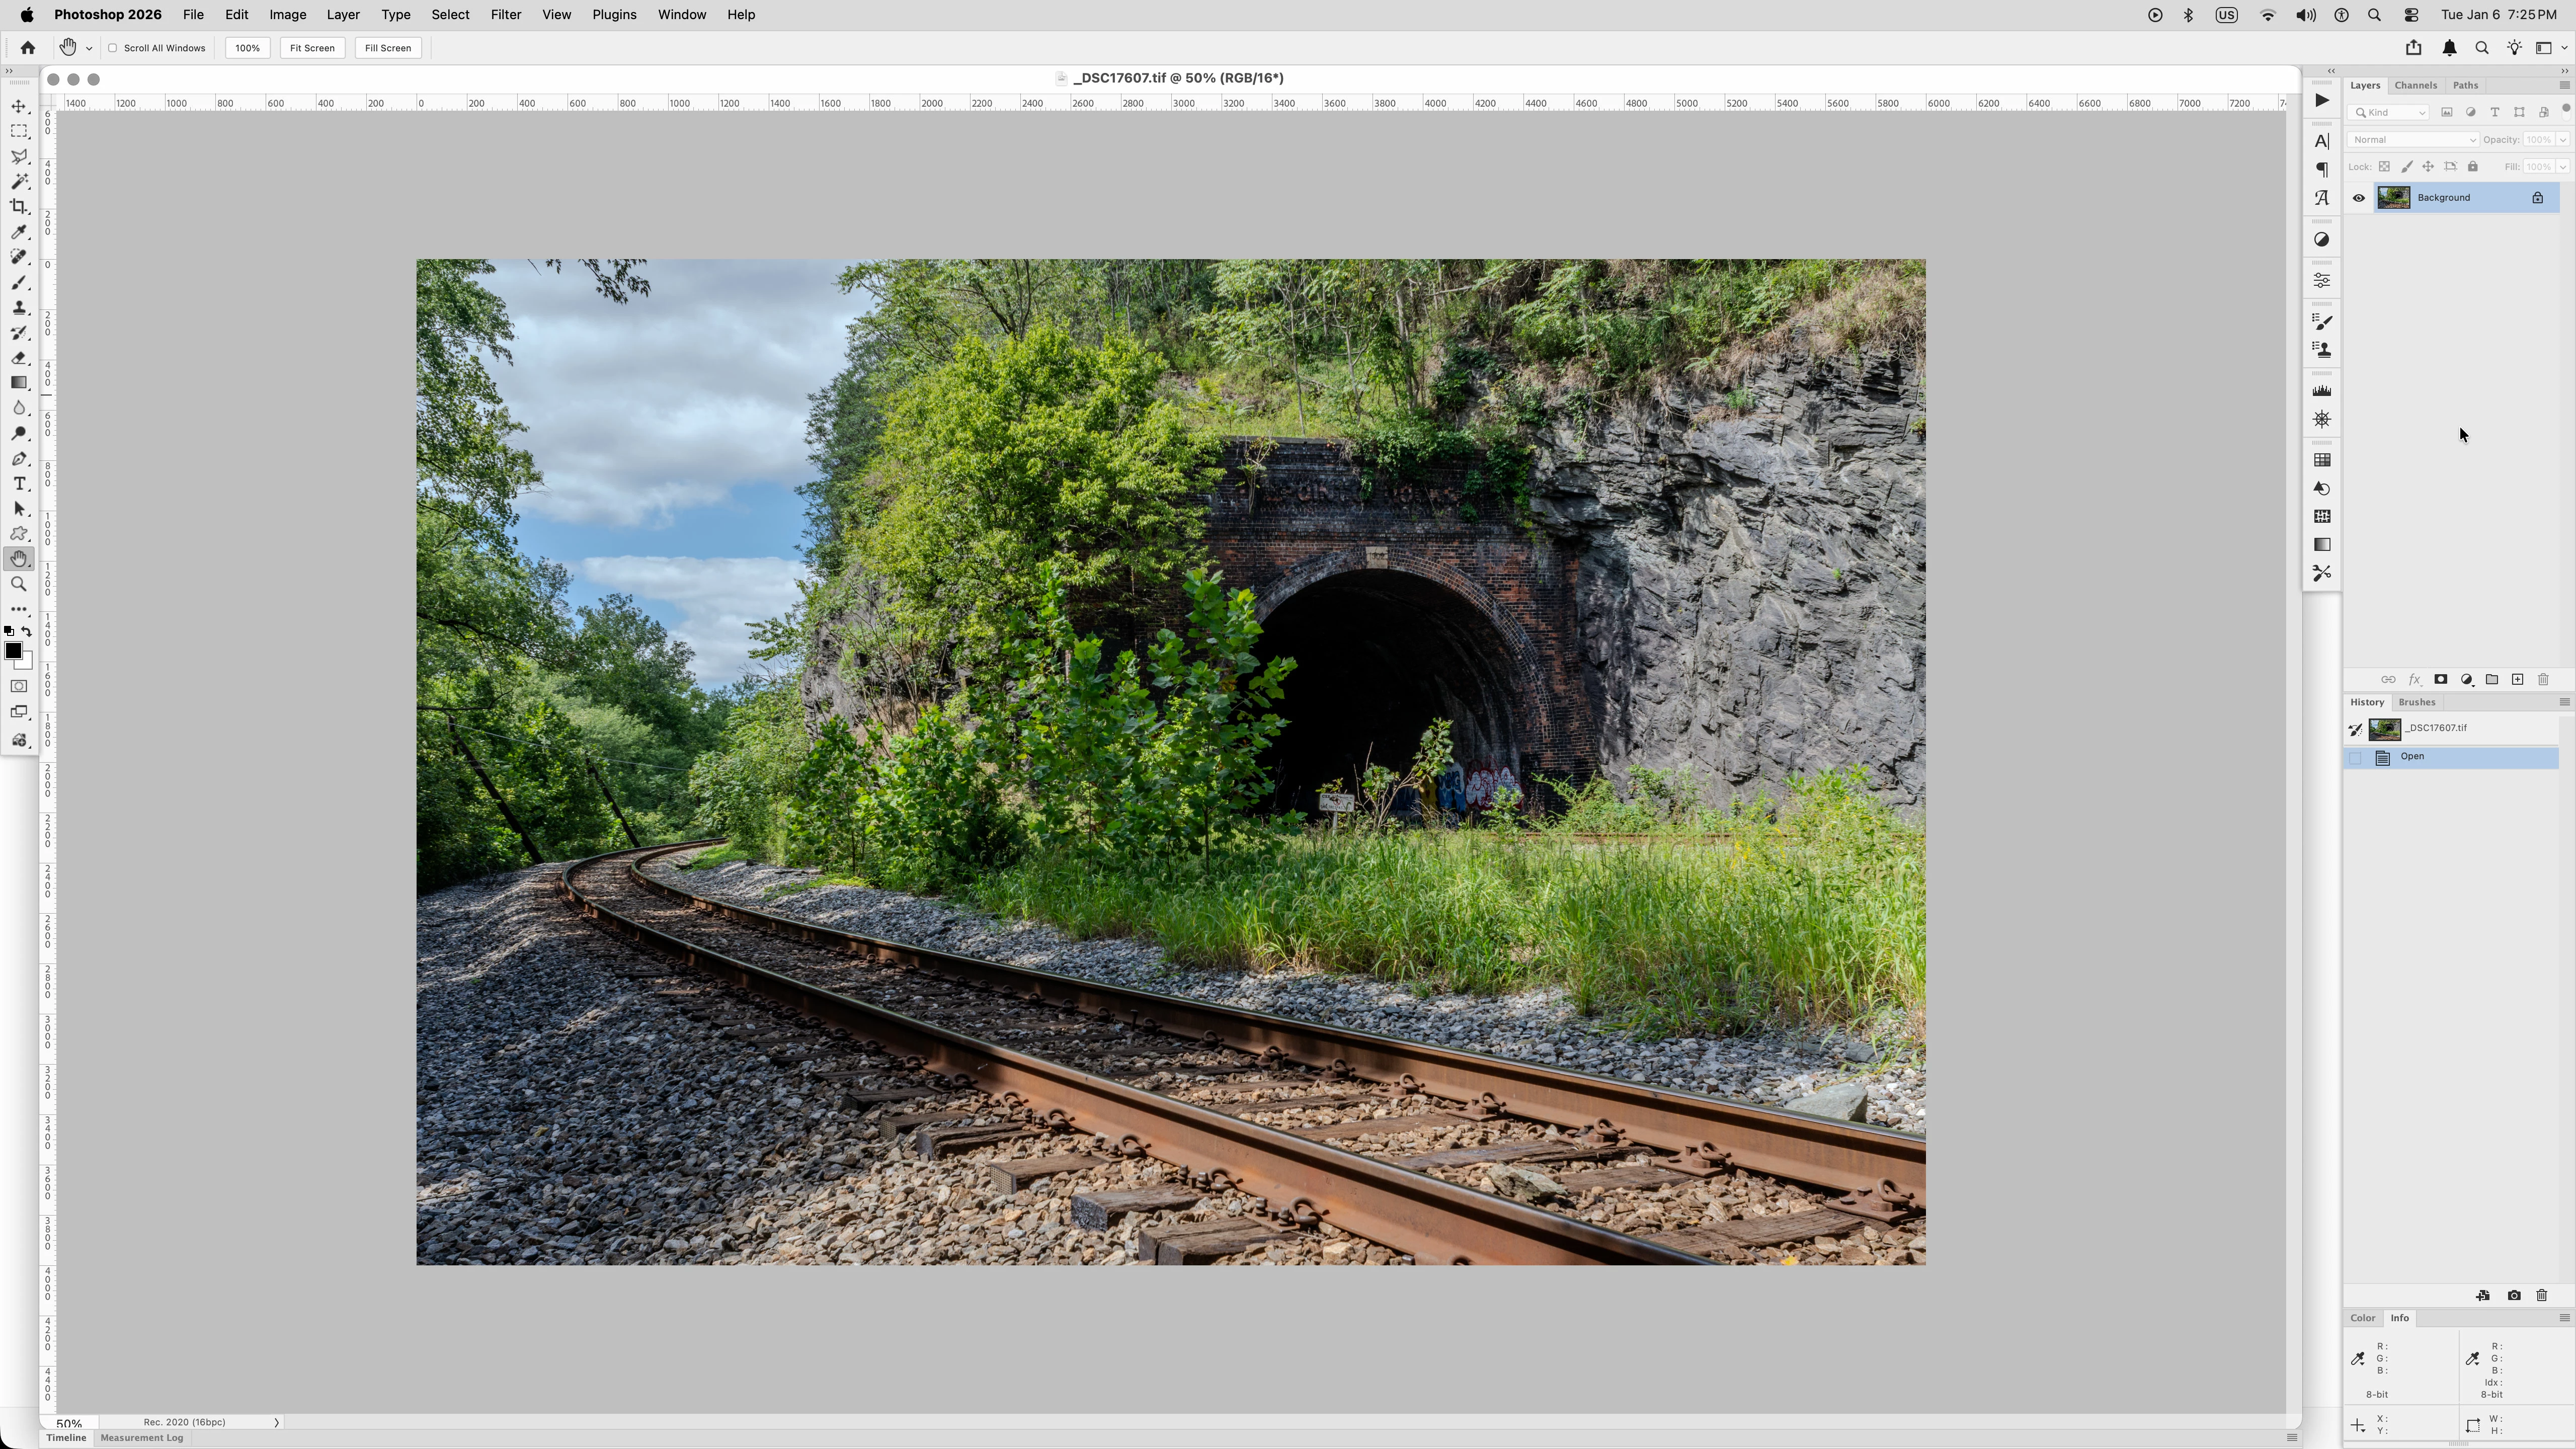
Task: Select the History Brush tool
Action: [19, 333]
